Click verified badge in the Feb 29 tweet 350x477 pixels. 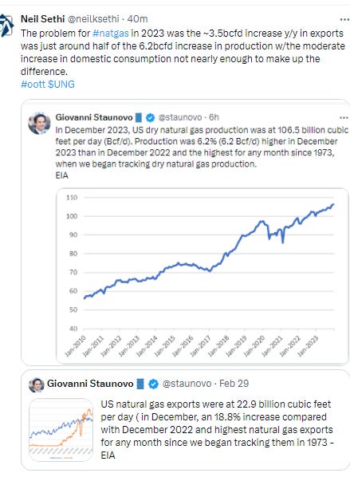pos(153,384)
